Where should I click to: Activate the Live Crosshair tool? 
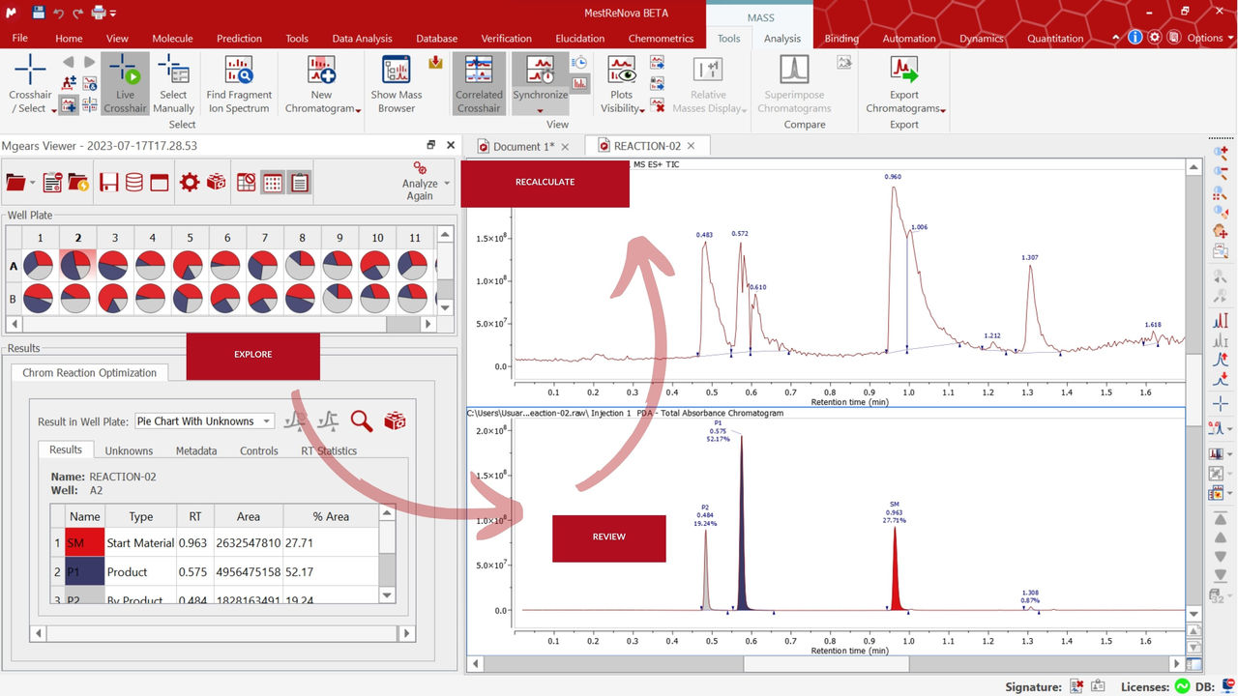(125, 83)
